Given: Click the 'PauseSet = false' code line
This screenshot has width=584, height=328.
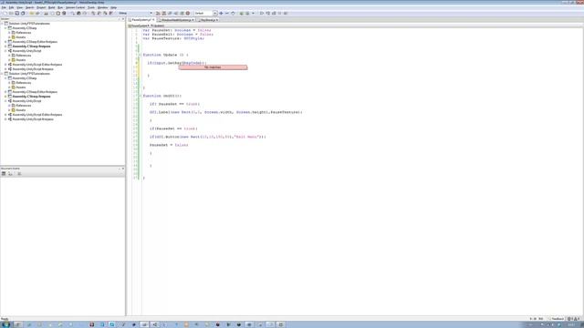Looking at the screenshot, I should [169, 145].
